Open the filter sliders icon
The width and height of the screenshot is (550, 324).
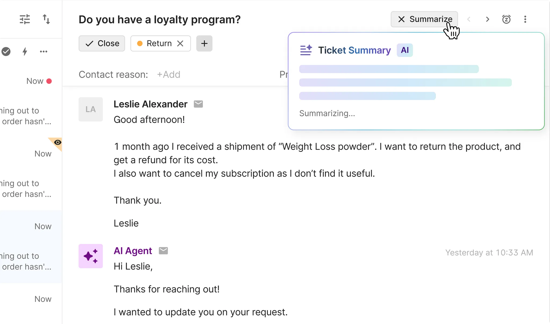(25, 19)
